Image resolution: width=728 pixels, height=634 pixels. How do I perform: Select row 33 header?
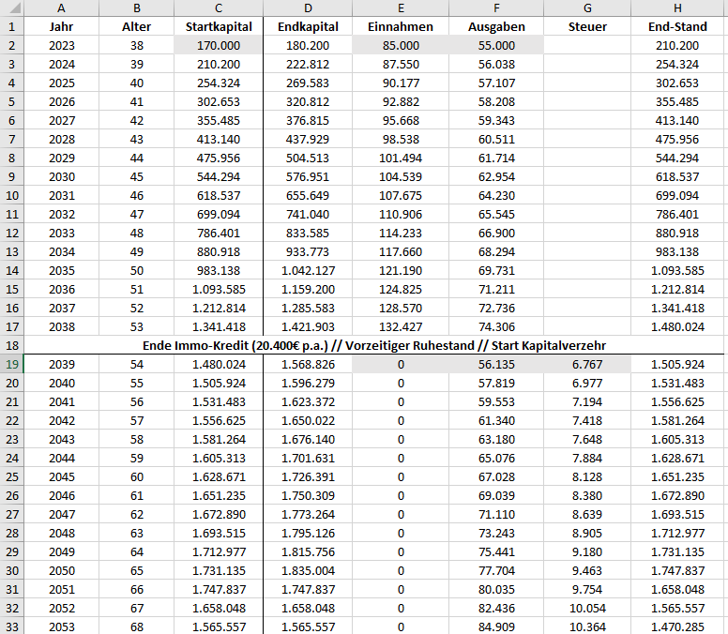pyautogui.click(x=11, y=626)
